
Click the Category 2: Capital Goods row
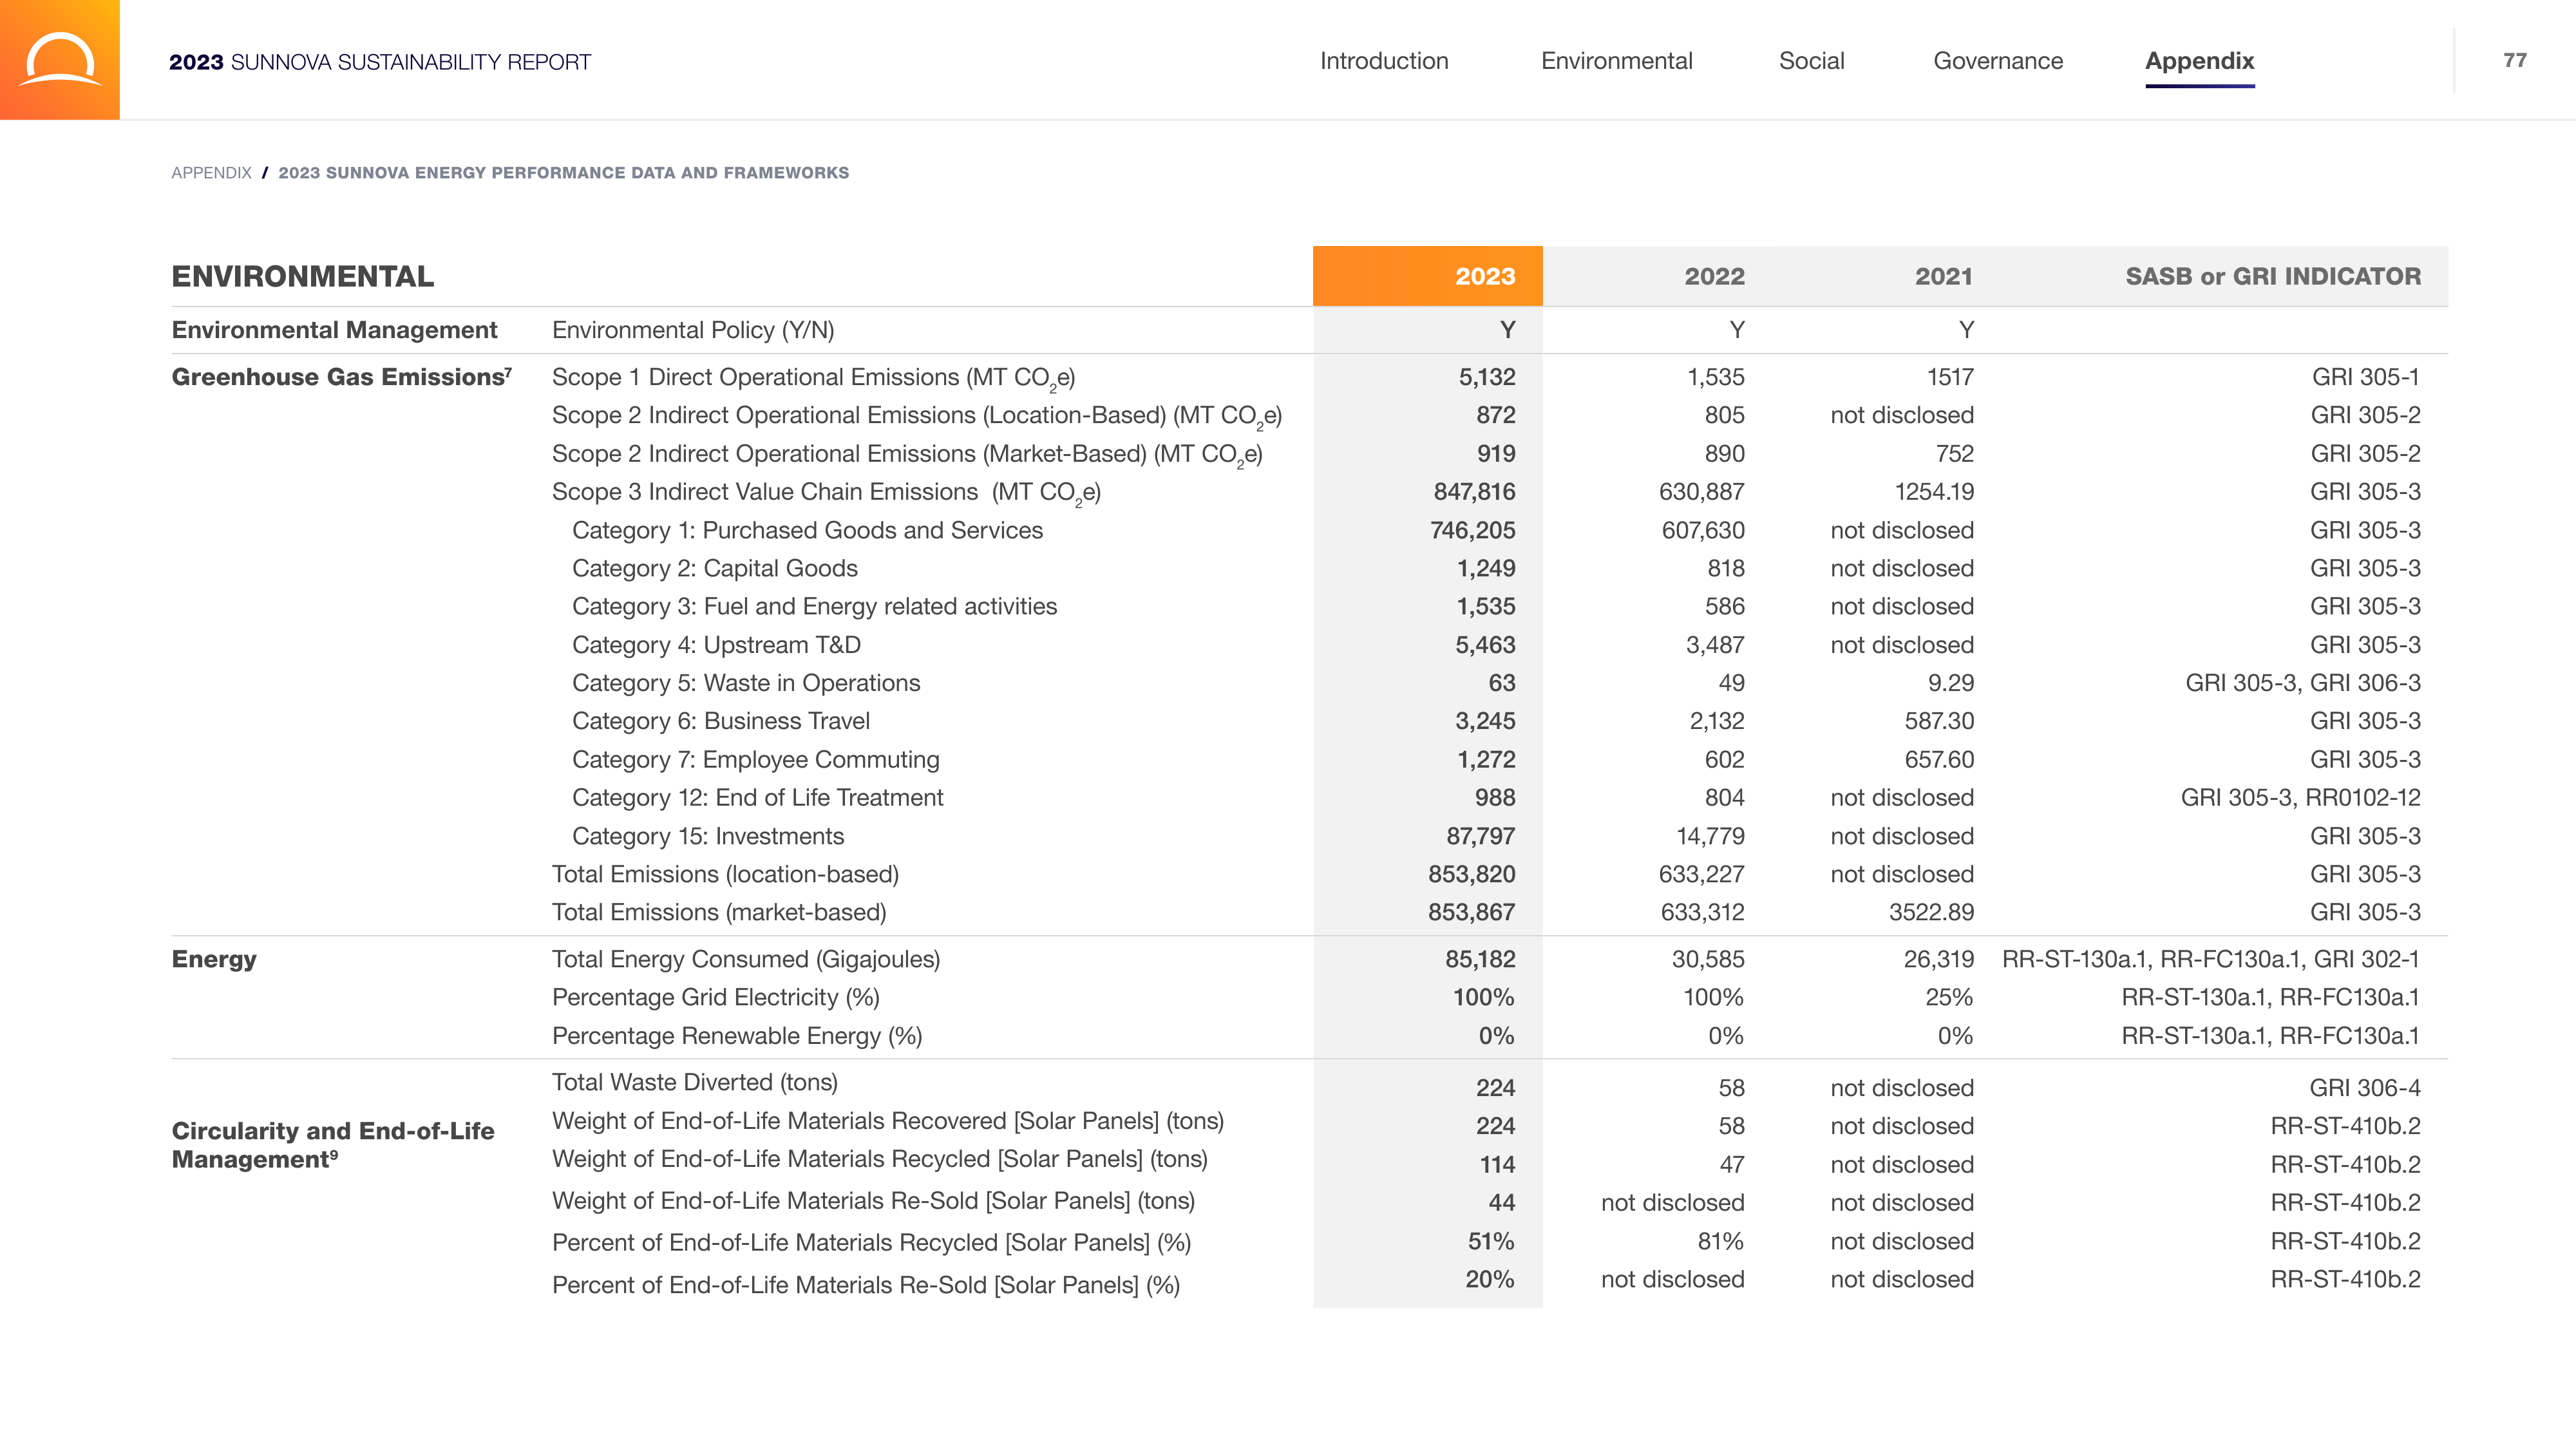[715, 568]
